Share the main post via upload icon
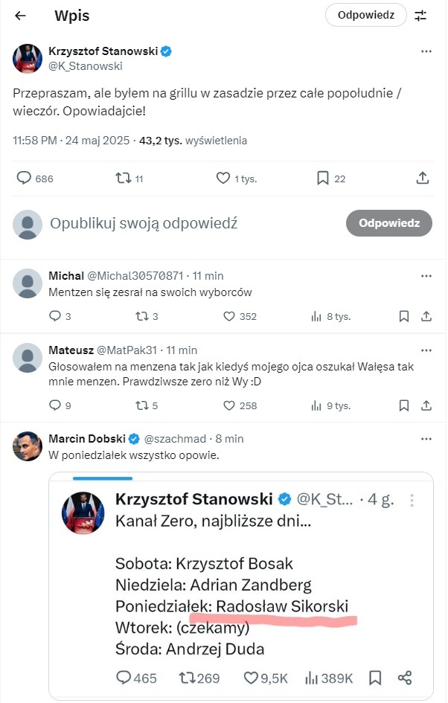Viewport: 448px width, 703px height. click(422, 179)
